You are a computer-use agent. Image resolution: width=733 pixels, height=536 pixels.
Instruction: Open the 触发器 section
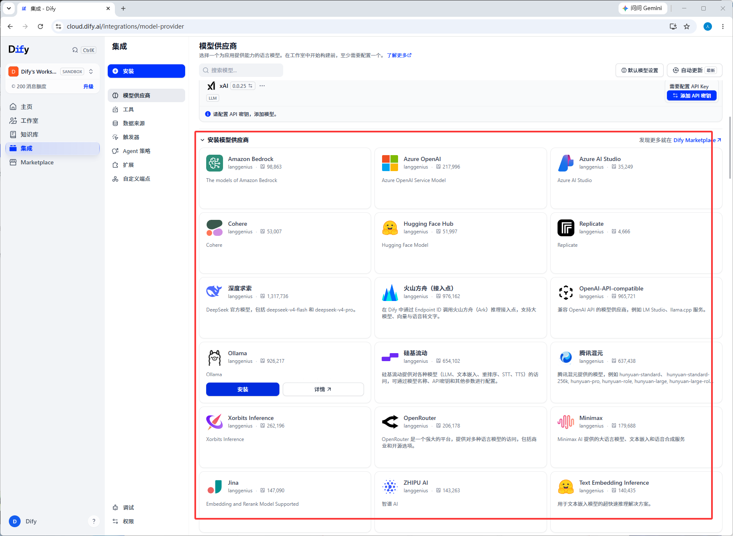[146, 137]
